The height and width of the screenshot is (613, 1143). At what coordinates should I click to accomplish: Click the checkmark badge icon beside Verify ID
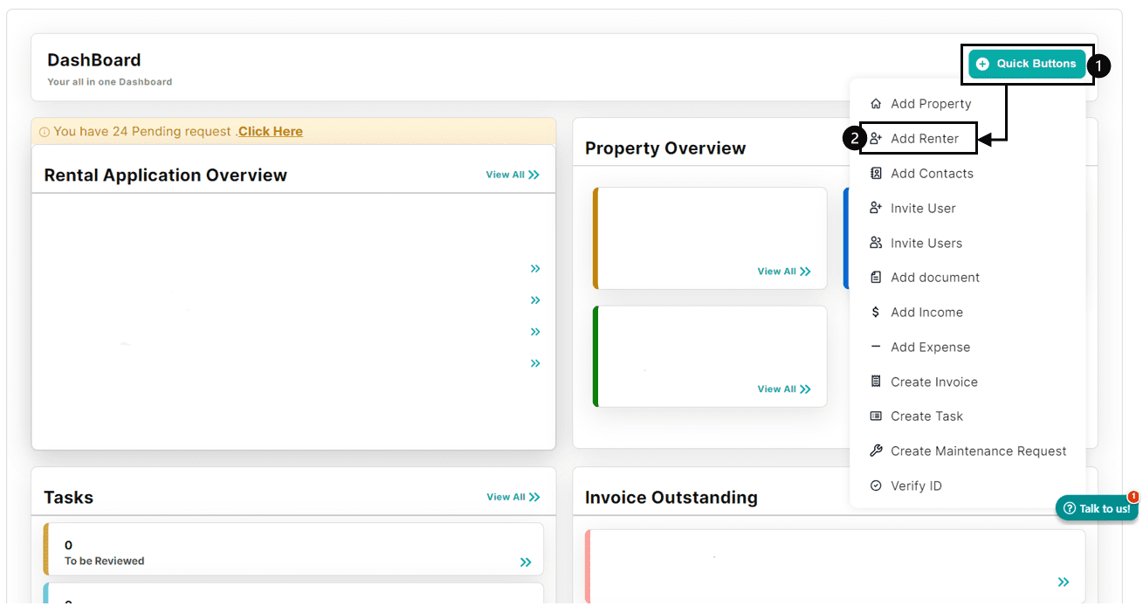point(876,486)
